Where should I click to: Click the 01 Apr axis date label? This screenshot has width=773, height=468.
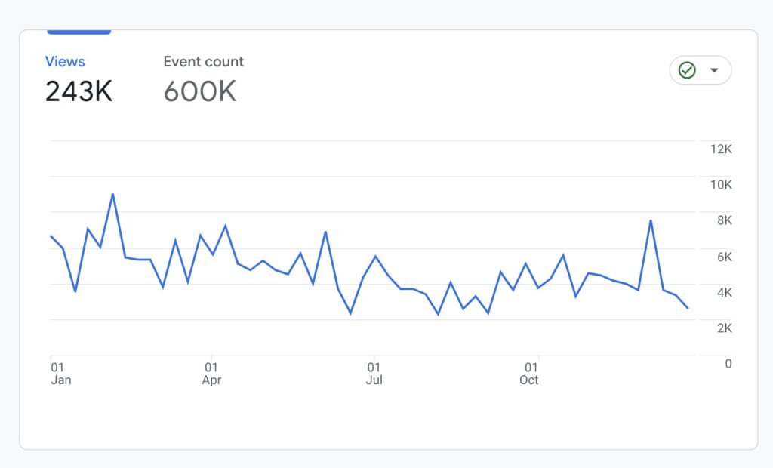[x=211, y=374]
